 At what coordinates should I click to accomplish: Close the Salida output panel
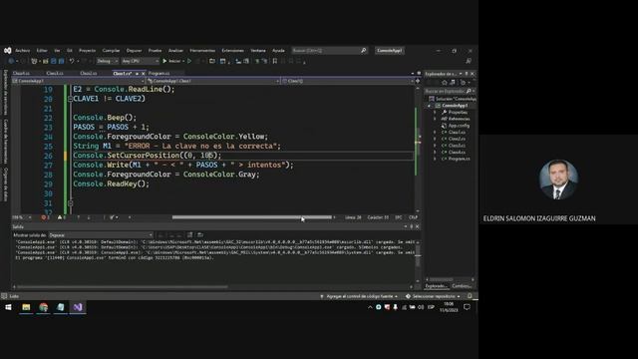click(417, 226)
